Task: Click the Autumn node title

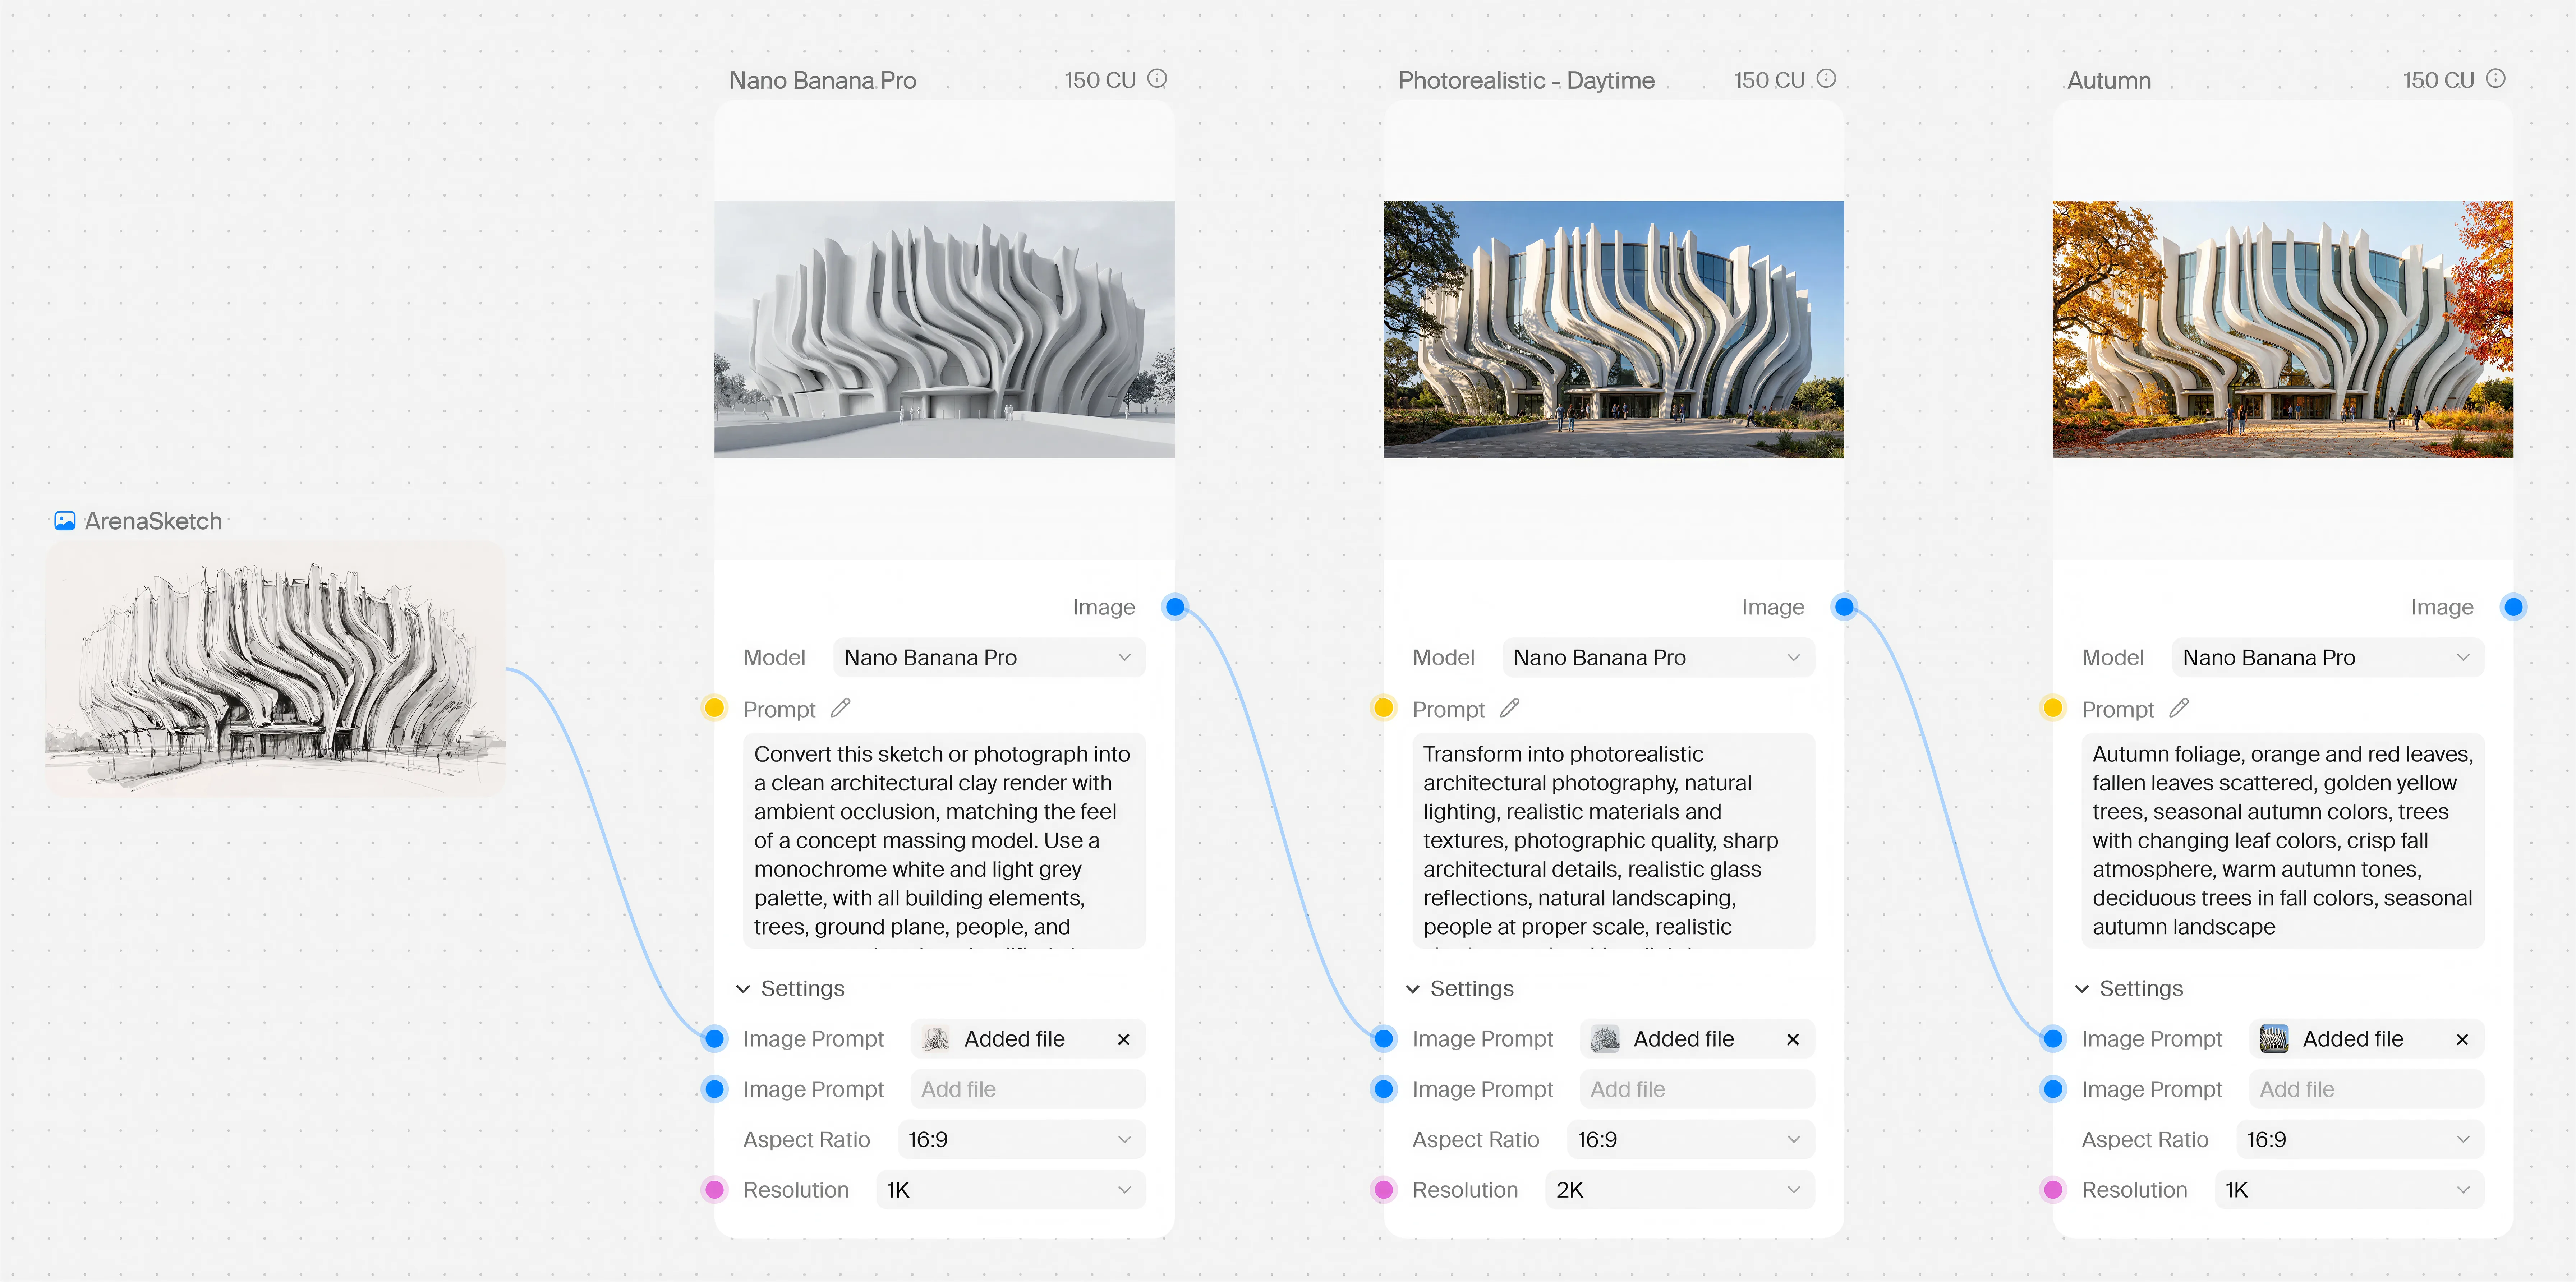Action: click(2109, 81)
